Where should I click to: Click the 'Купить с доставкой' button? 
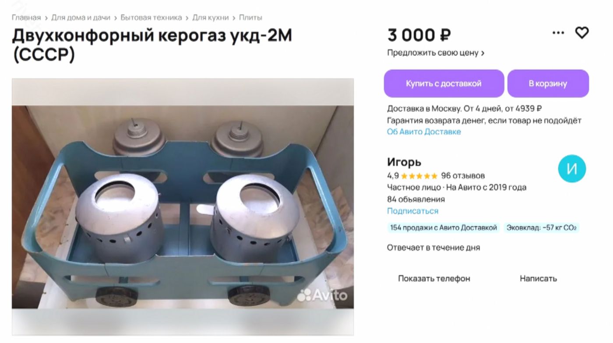pos(444,84)
